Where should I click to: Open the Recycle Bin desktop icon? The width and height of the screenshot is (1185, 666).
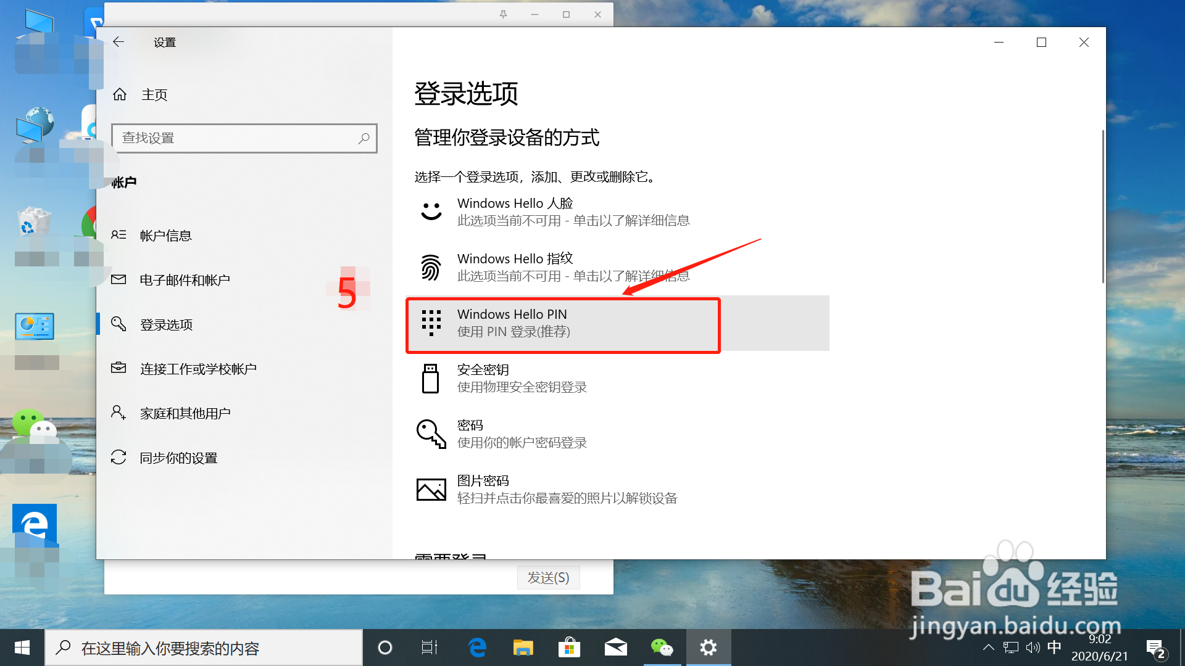pyautogui.click(x=33, y=221)
